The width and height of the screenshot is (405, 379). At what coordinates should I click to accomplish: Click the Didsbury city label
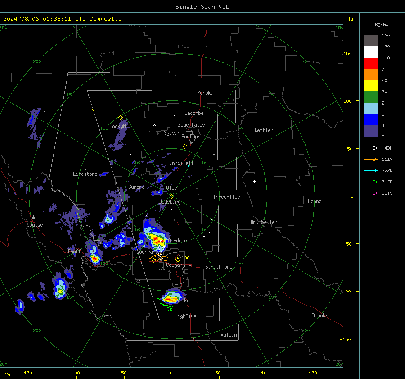click(170, 202)
